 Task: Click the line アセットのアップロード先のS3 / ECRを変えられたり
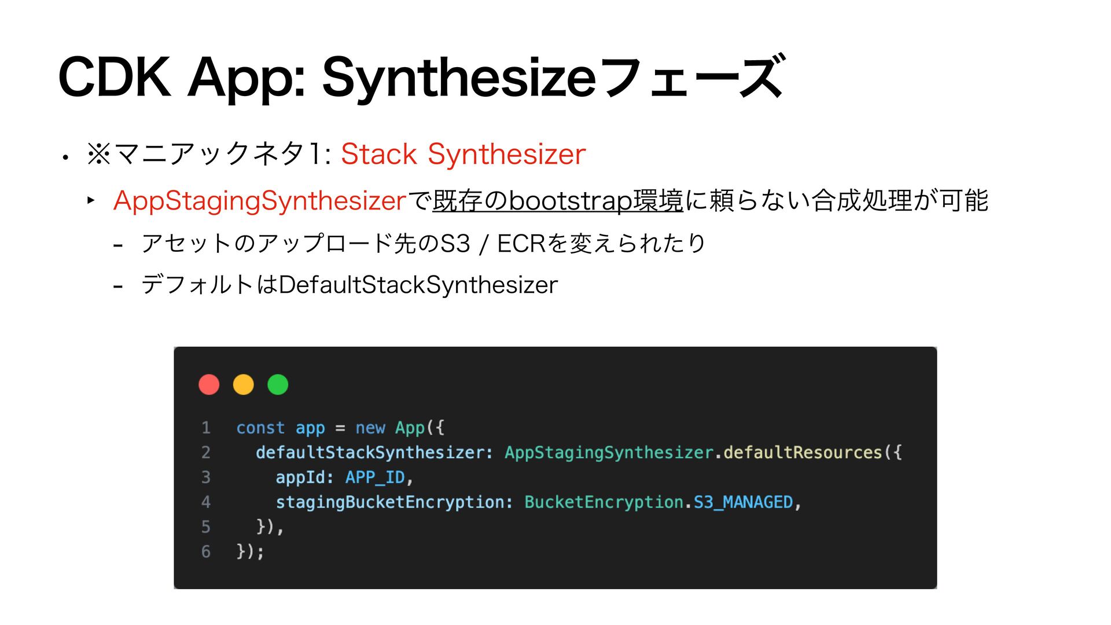click(x=424, y=243)
